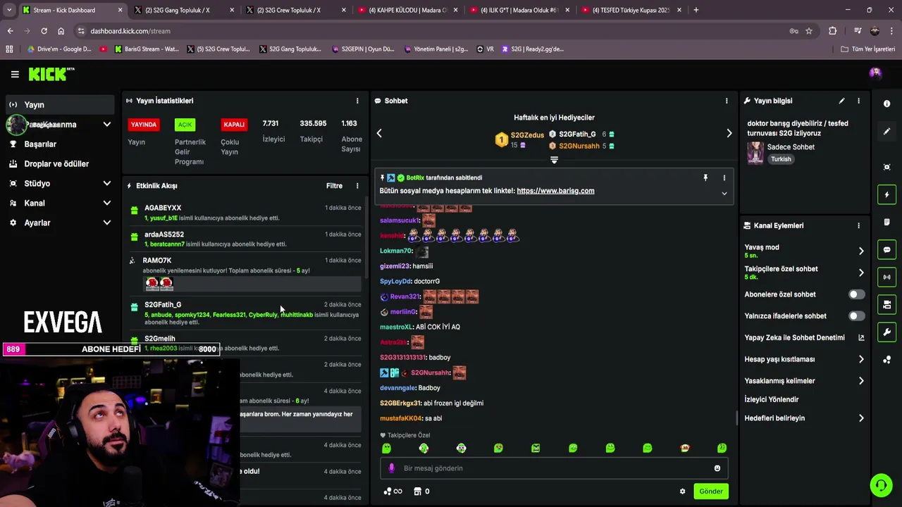The height and width of the screenshot is (507, 902).
Task: Select the focus frame icon in right rail
Action: 886,167
